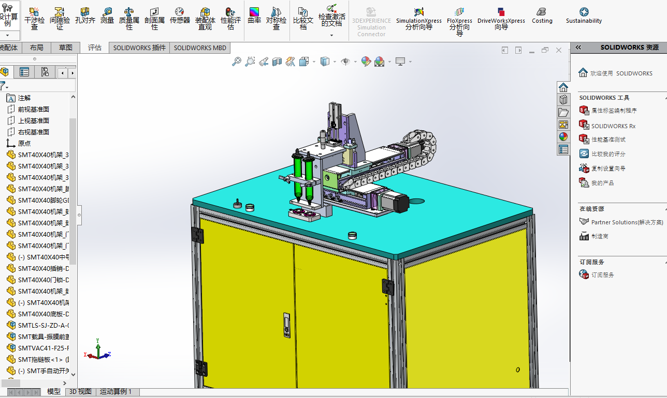Image resolution: width=667 pixels, height=398 pixels.
Task: Open the 比较文档 compare documents tool
Action: pyautogui.click(x=303, y=19)
